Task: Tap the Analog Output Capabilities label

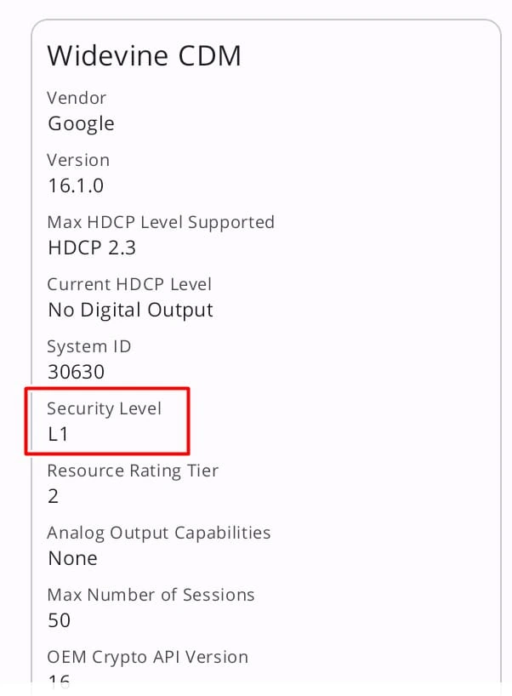Action: [159, 533]
